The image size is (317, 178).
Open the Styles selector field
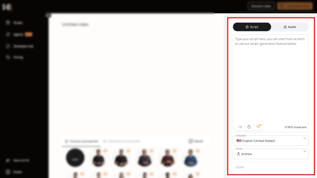click(271, 167)
